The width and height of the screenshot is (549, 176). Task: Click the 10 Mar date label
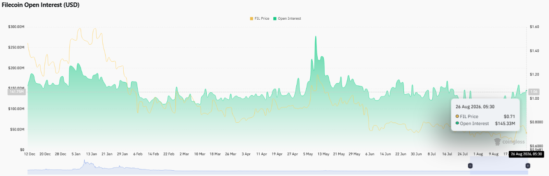(200, 154)
